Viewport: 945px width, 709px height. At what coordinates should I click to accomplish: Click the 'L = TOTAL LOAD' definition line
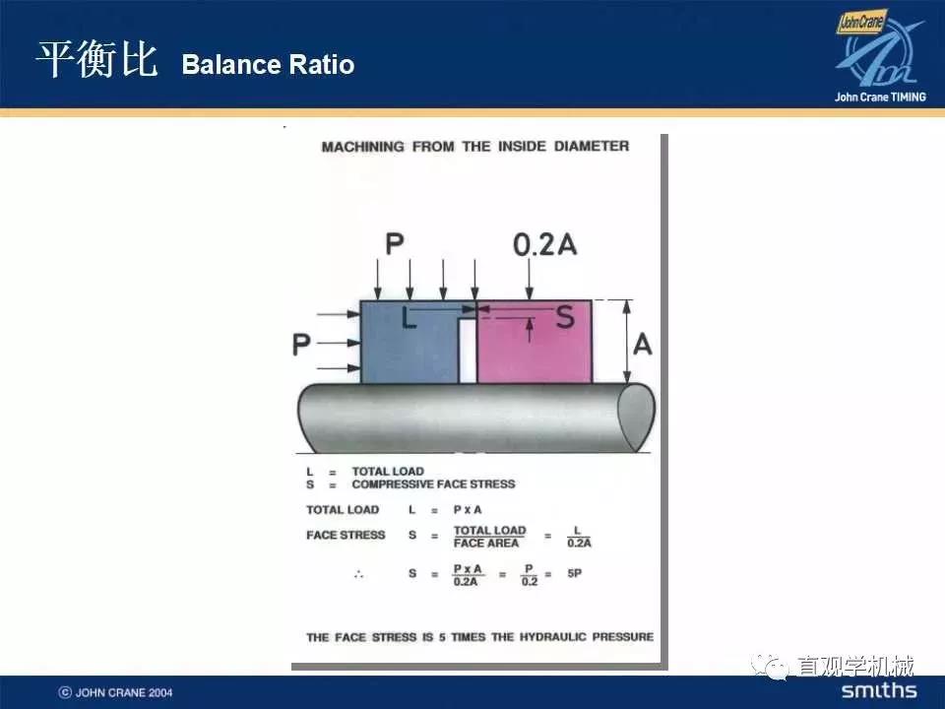coord(365,471)
